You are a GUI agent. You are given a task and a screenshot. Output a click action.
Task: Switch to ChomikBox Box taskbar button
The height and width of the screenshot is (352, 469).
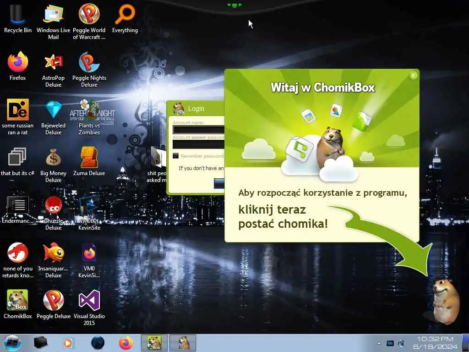pyautogui.click(x=154, y=343)
